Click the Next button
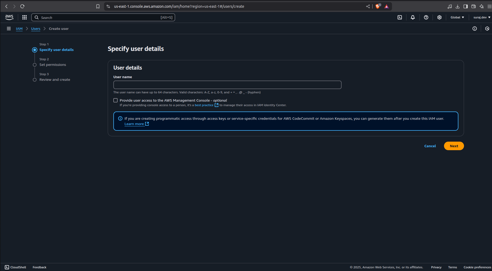 pos(454,146)
